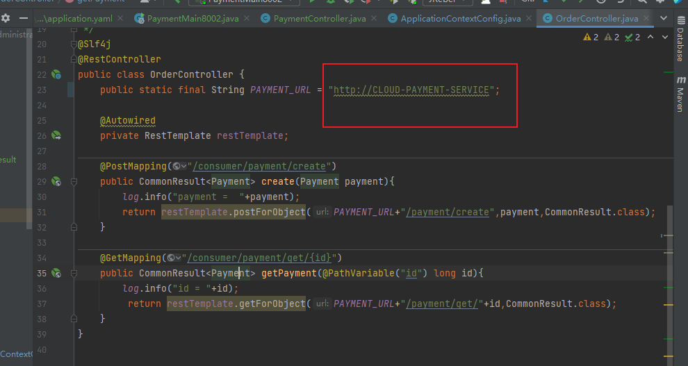Click the @RestController annotation

pos(120,59)
